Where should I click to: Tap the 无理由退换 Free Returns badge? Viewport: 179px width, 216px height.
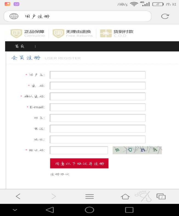[73, 33]
